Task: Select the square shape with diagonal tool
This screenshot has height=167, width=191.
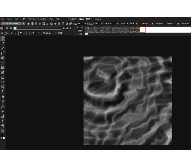Action: [3, 68]
